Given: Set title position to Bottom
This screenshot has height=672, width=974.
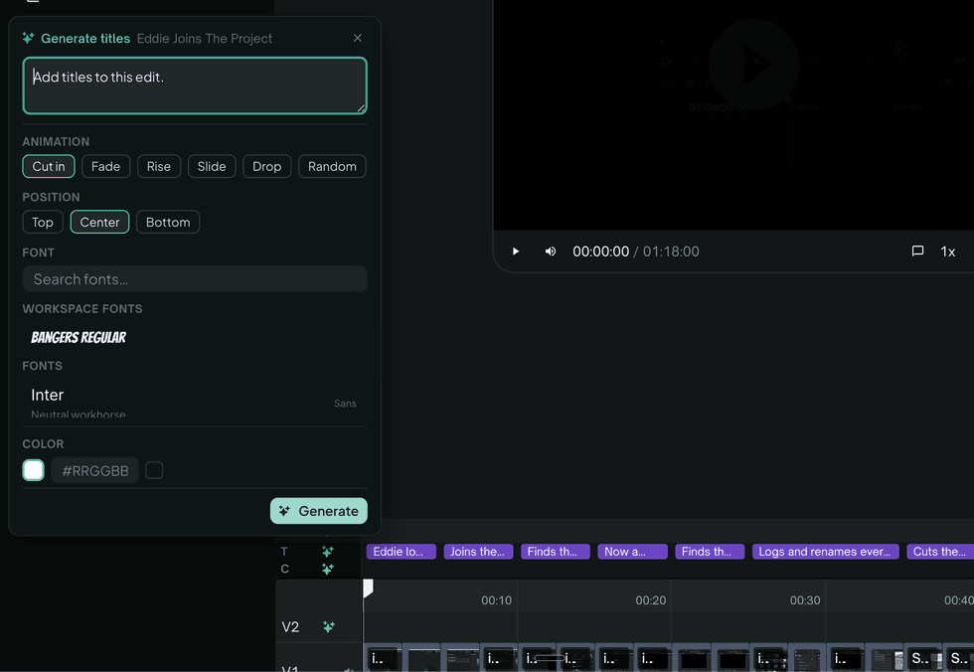Looking at the screenshot, I should 168,223.
